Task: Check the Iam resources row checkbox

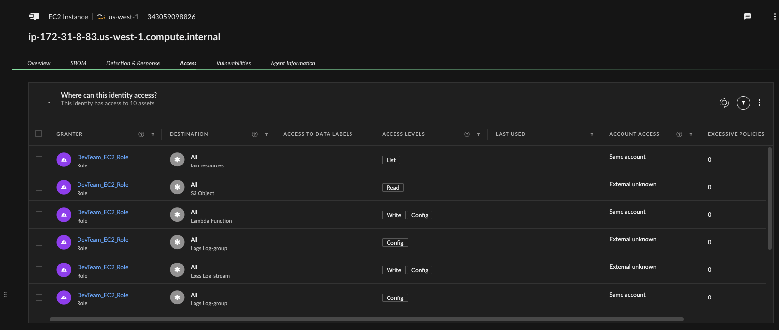Action: tap(39, 160)
